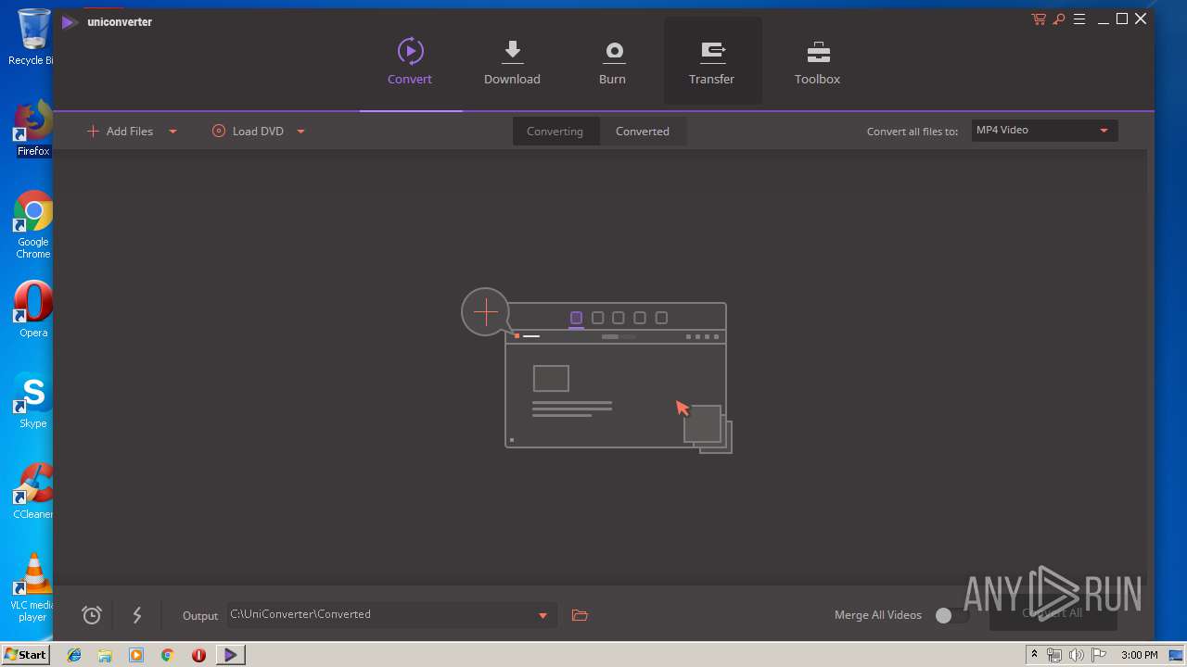Open the shopping cart icon
This screenshot has width=1187, height=667.
[x=1039, y=19]
